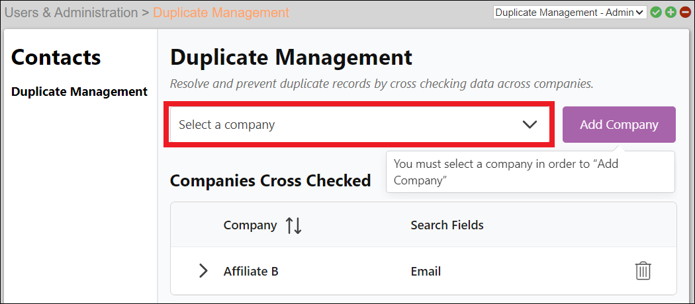Click the Companies Cross Checked heading
The image size is (695, 304).
270,180
